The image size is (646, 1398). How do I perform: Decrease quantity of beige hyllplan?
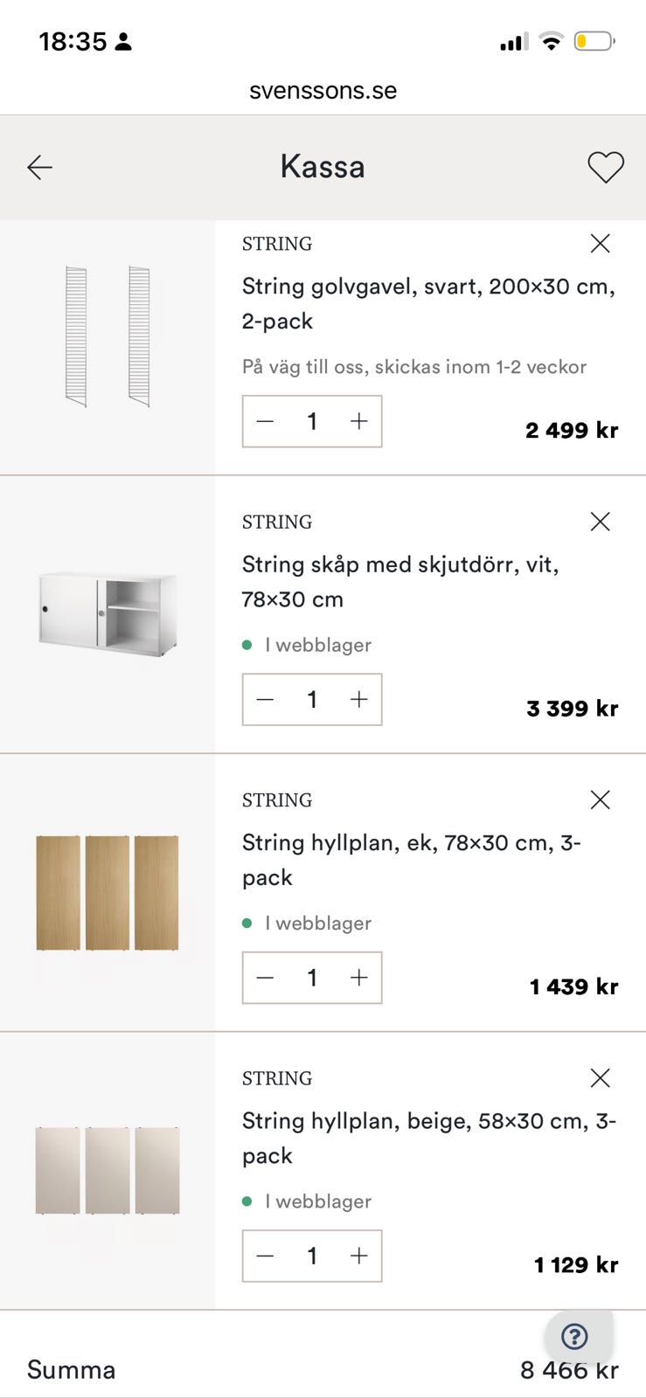click(x=266, y=1256)
